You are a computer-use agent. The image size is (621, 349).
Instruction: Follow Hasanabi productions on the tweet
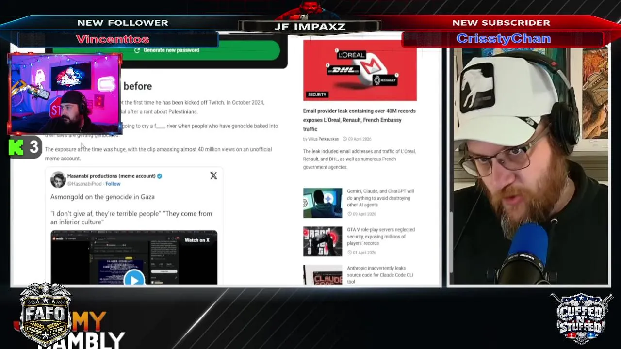(113, 184)
